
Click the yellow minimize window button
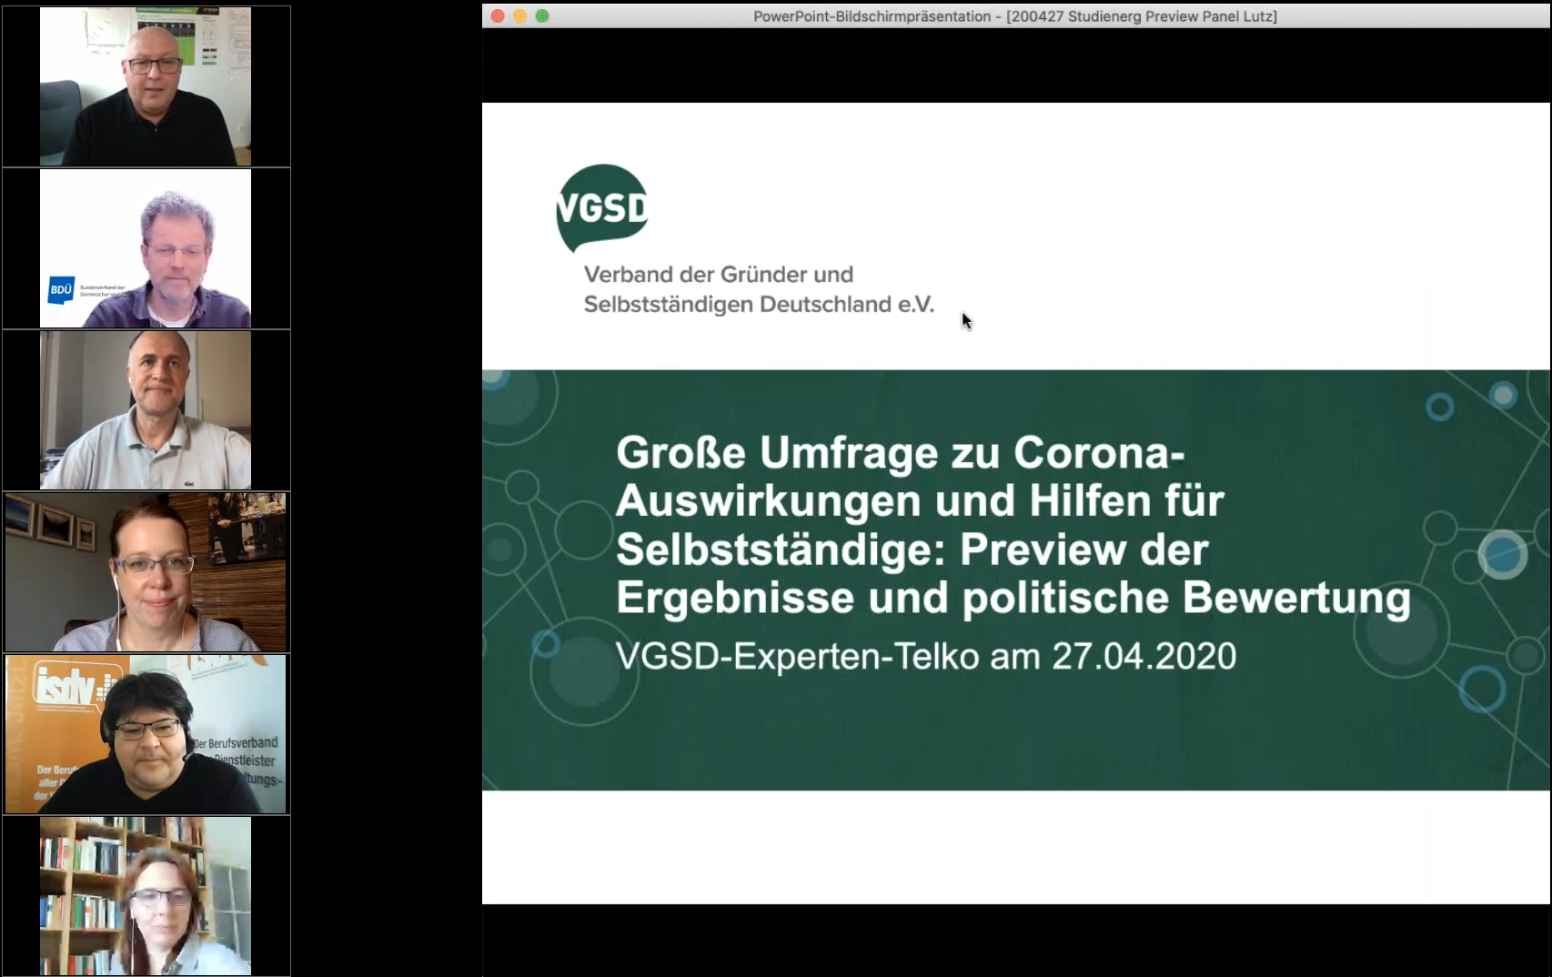(520, 15)
